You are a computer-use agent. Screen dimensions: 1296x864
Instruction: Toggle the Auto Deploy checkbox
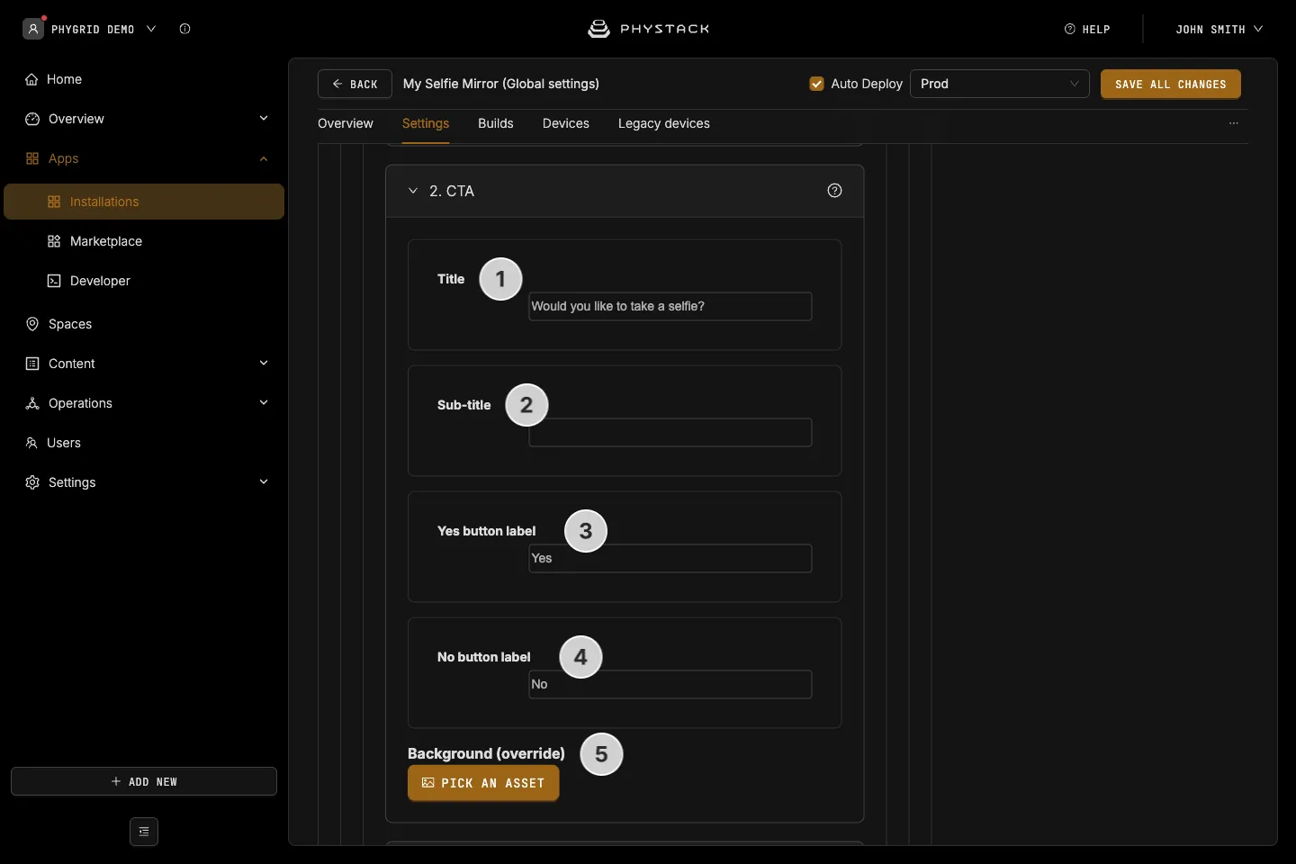pos(816,84)
